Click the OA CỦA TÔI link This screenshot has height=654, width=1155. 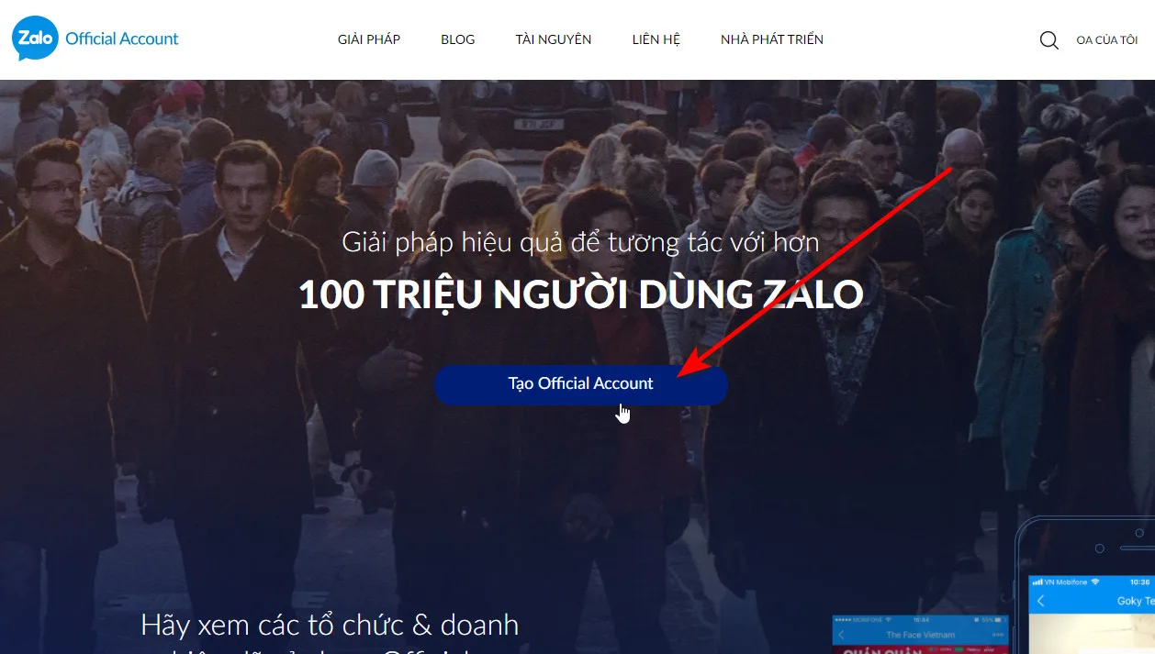tap(1107, 40)
